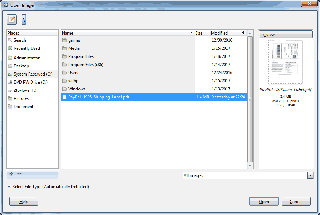Click the Help button
Viewport: 320px width, 215px height.
(x=24, y=202)
